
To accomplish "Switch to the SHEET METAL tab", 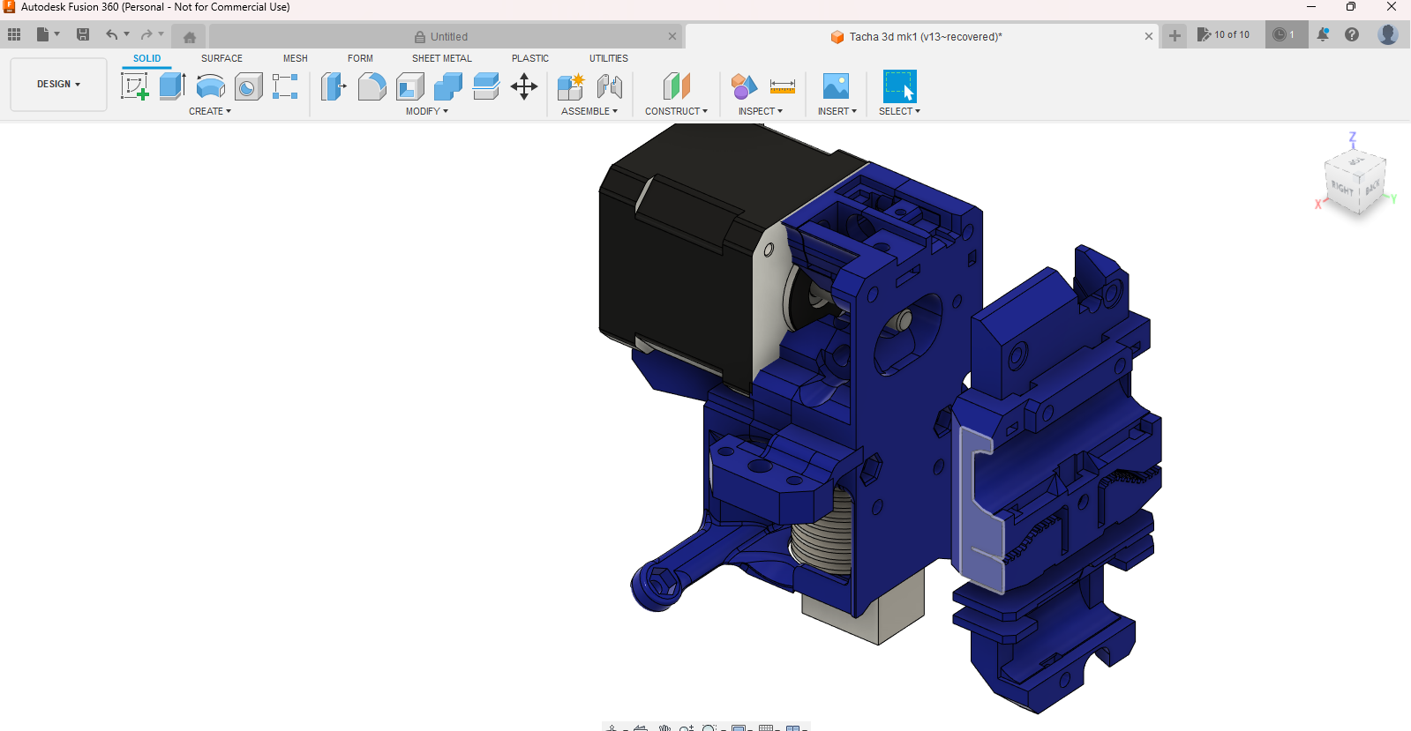I will 442,58.
